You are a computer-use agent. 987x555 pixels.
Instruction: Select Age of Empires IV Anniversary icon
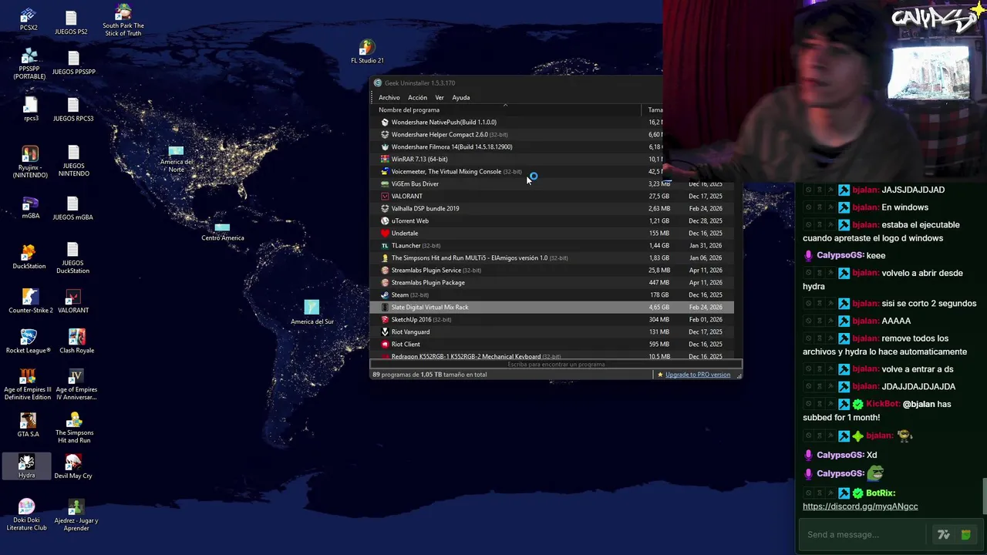point(76,384)
